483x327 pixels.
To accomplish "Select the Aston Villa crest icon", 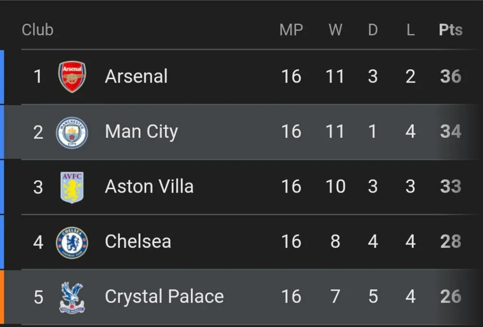I will (x=72, y=186).
